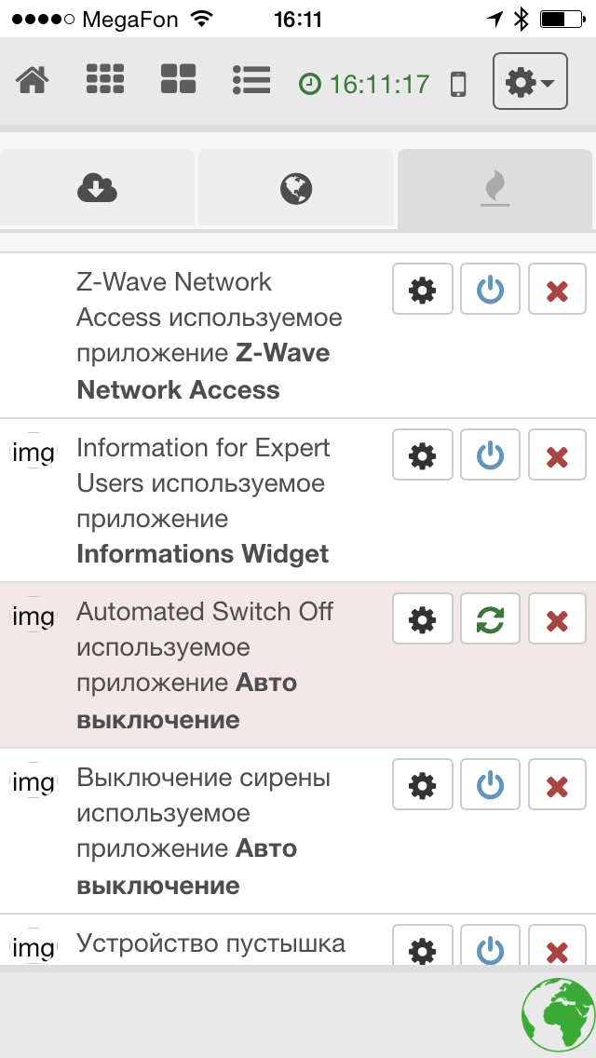Toggle power for Выключение сирены app

pos(490,786)
